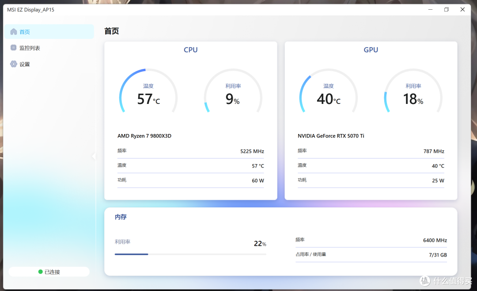Click the MSI EZ Display_AP15 window title
Viewport: 477px width, 291px height.
(x=31, y=10)
